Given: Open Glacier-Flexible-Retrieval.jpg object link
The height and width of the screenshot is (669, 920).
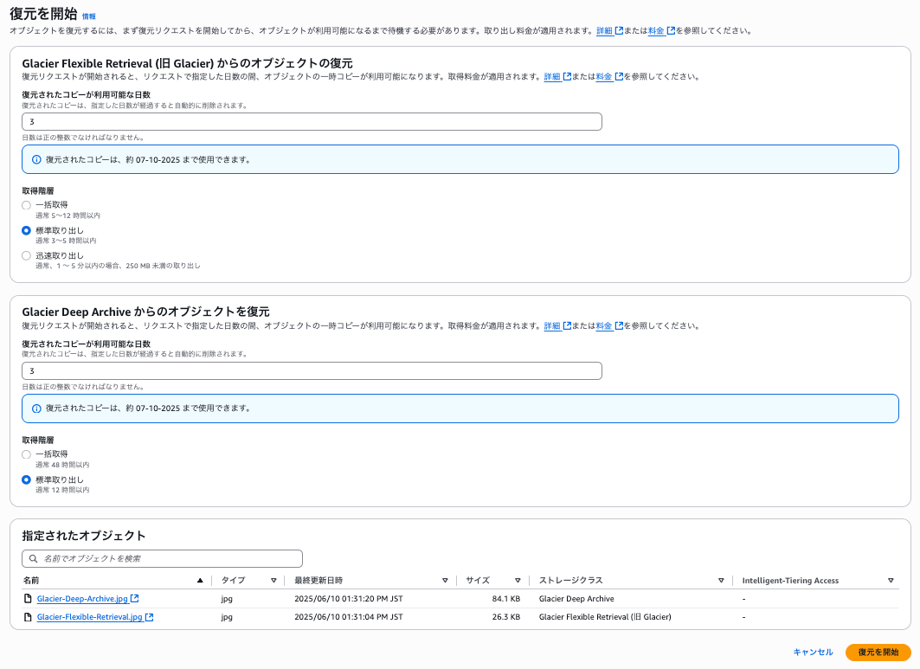Looking at the screenshot, I should click(90, 617).
